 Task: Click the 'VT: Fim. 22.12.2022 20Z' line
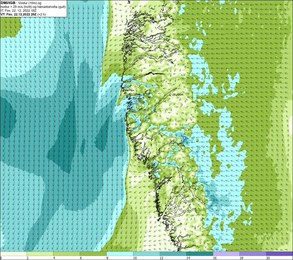pyautogui.click(x=19, y=14)
